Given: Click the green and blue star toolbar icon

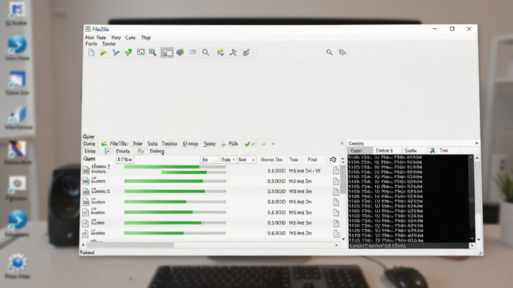Looking at the screenshot, I should point(246,52).
